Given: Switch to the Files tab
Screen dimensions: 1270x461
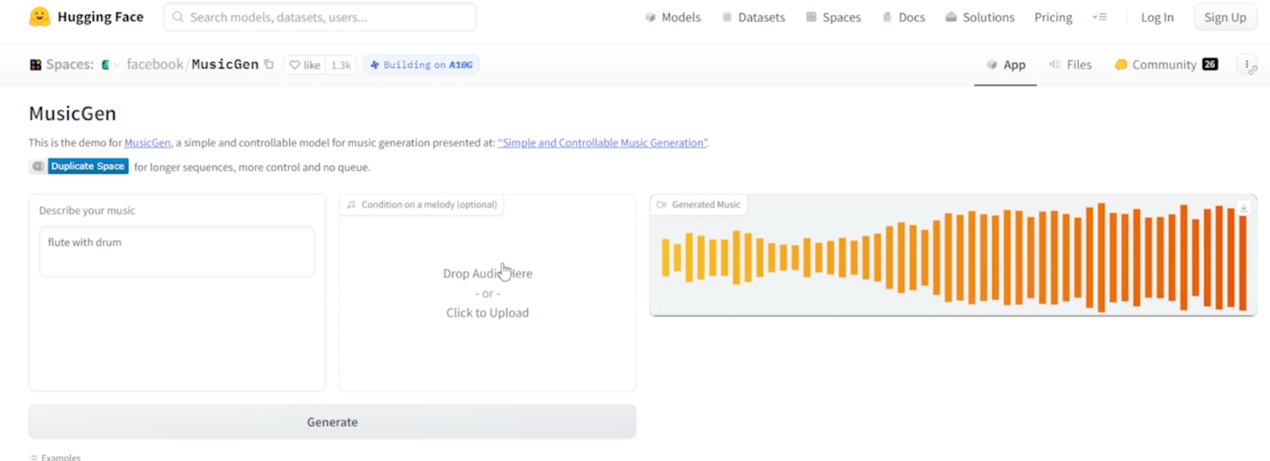Looking at the screenshot, I should [1070, 65].
